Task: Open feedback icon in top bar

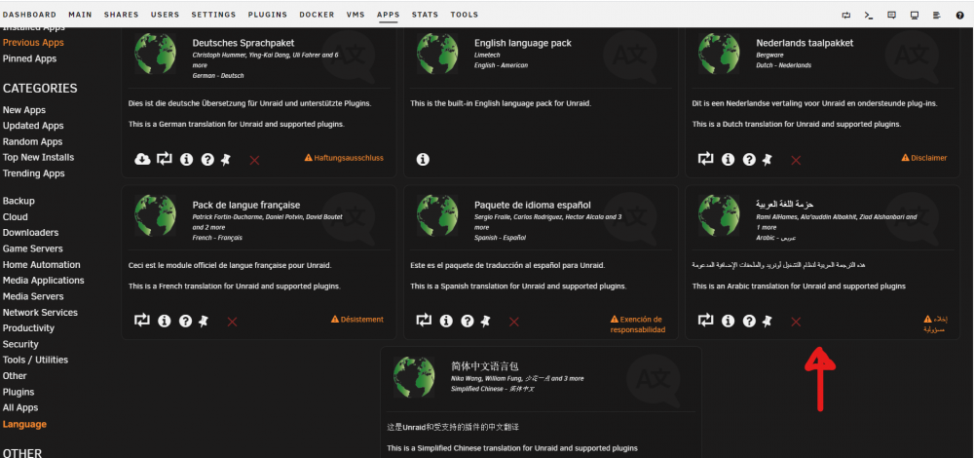Action: click(891, 16)
